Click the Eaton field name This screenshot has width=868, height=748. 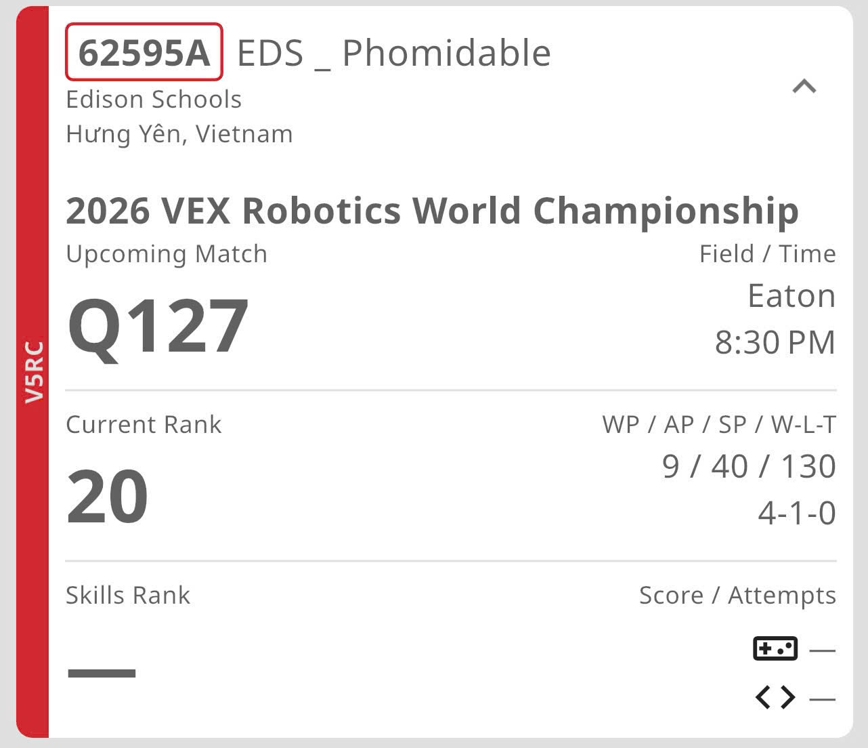coord(791,295)
